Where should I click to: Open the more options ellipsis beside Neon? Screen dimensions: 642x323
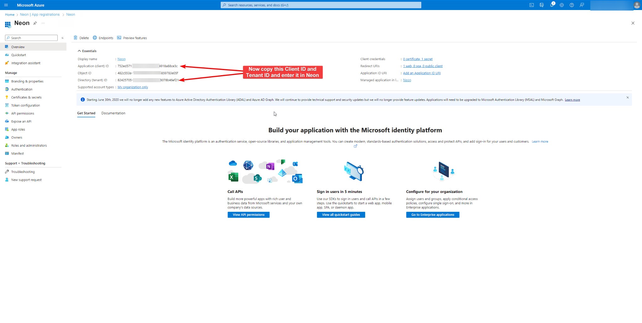pos(43,23)
